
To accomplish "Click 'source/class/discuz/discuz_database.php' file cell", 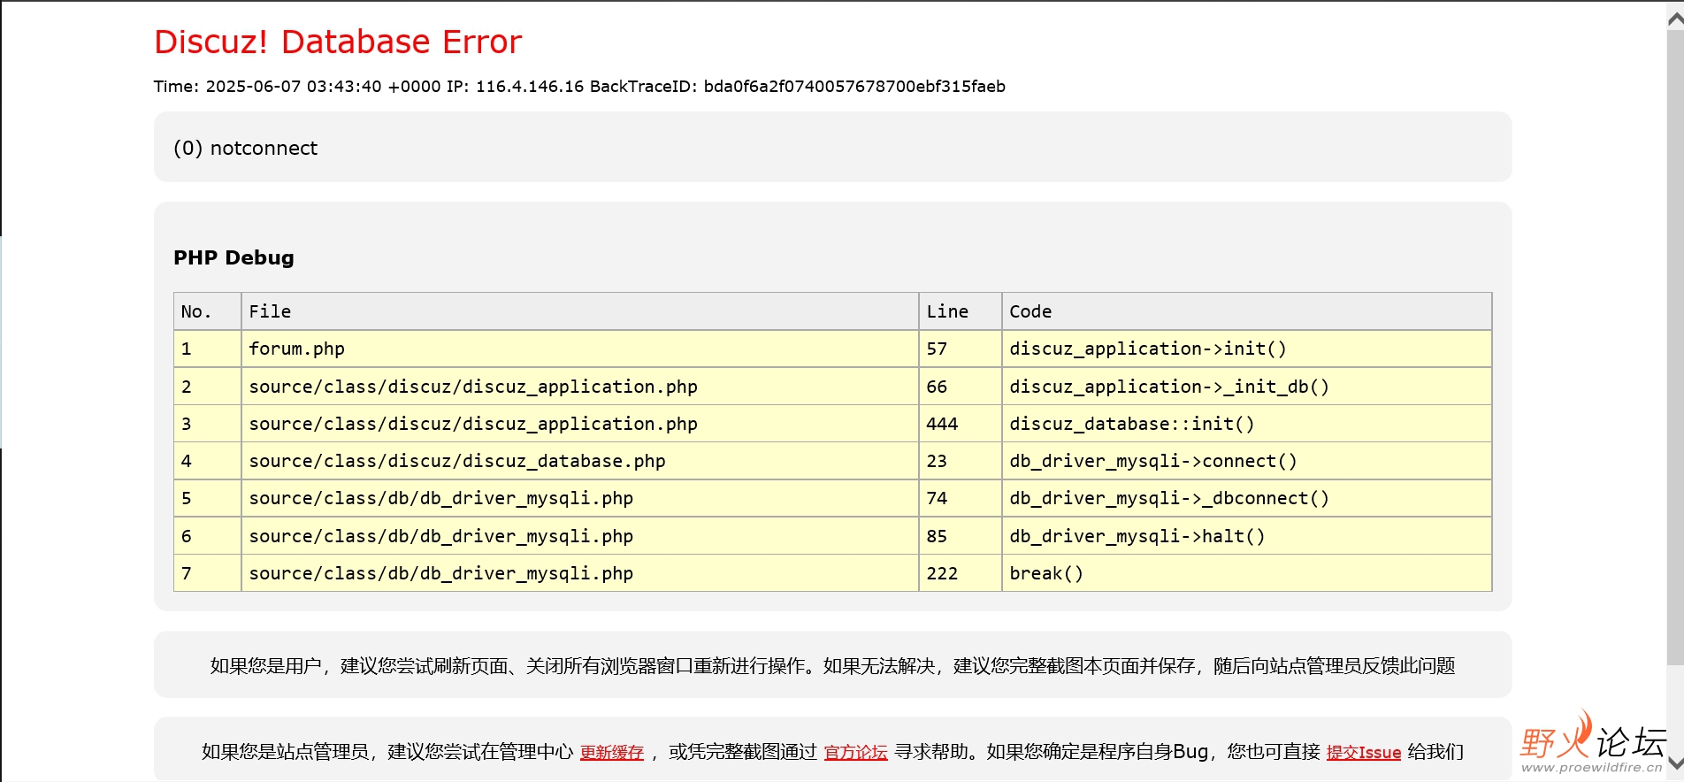I will tap(580, 461).
